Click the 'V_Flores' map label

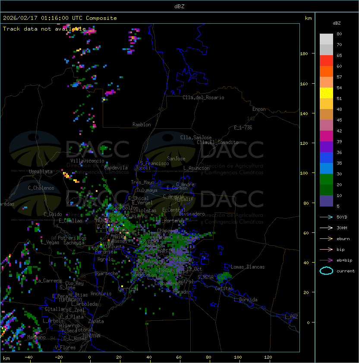tap(65, 347)
